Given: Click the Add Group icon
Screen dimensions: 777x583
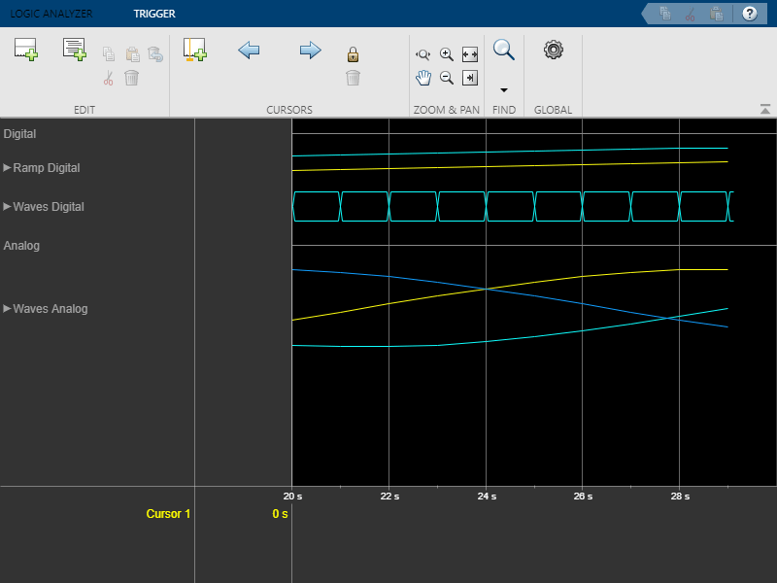Looking at the screenshot, I should tap(75, 50).
